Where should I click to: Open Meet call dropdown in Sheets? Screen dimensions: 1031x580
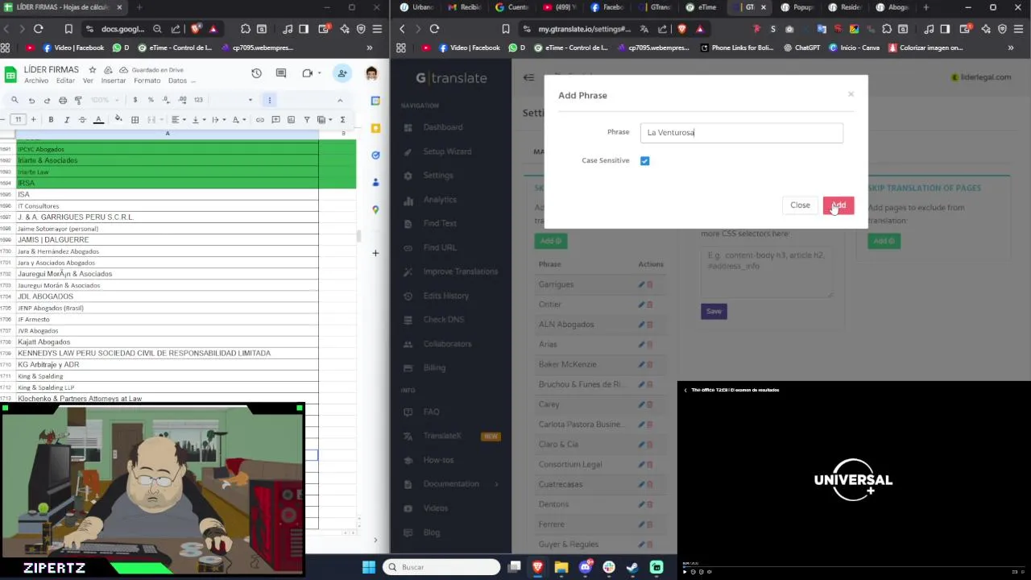click(321, 73)
